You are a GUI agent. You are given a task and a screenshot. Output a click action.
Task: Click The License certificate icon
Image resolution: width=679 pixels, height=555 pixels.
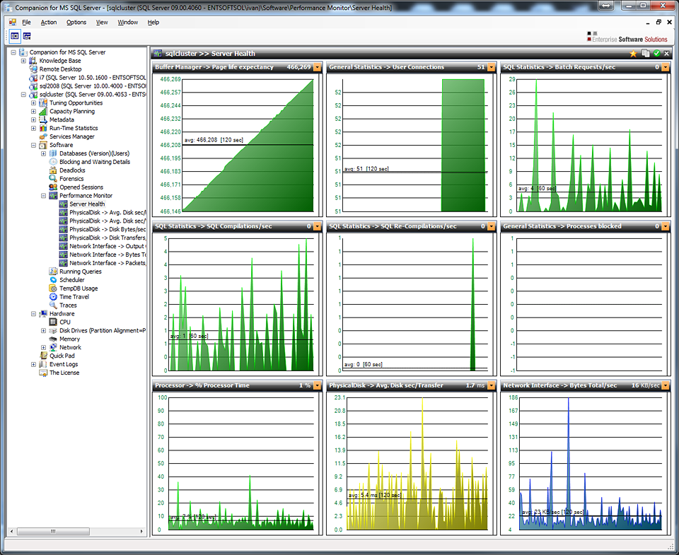[x=43, y=373]
